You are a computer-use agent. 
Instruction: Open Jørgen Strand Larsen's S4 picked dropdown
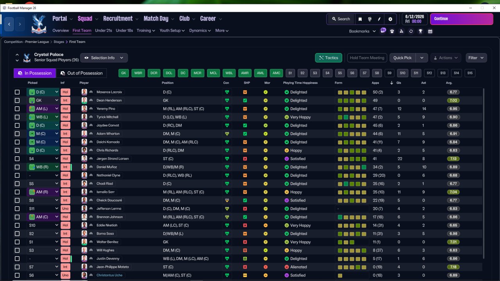click(x=43, y=159)
